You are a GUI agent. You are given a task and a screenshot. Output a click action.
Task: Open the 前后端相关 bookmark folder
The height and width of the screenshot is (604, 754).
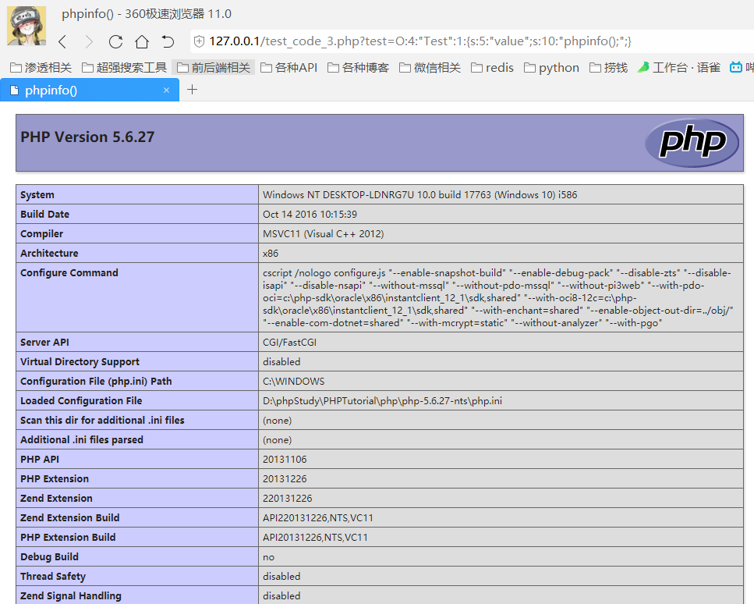coord(214,68)
